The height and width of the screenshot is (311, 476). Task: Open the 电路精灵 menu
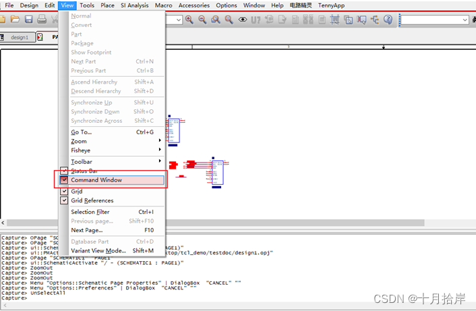click(301, 5)
